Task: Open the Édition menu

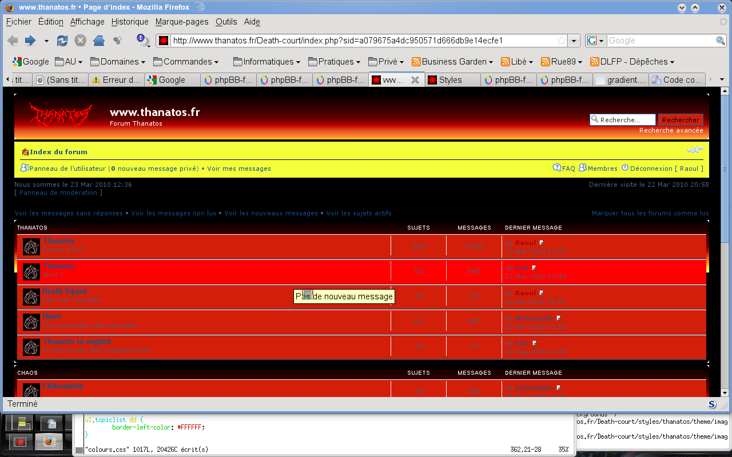Action: [51, 22]
